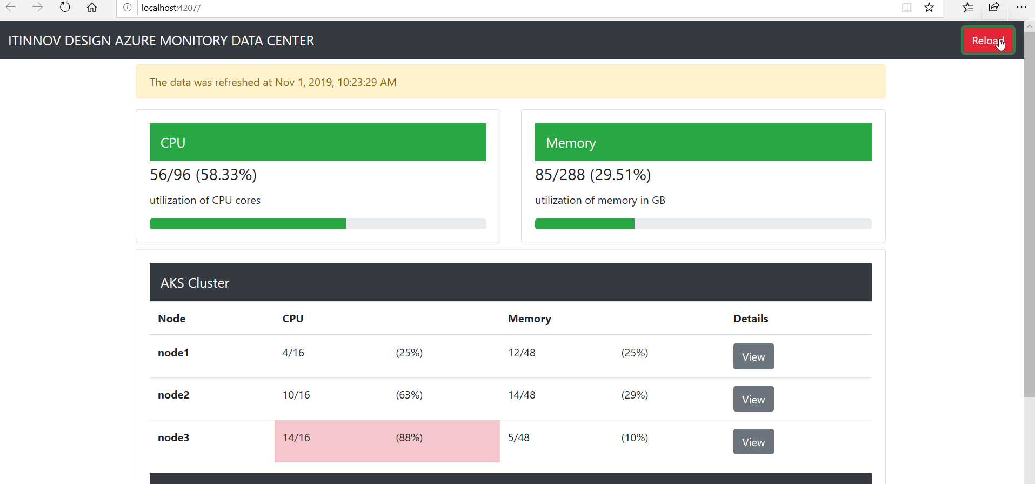Click the share page icon
Image resolution: width=1035 pixels, height=484 pixels.
pos(994,8)
